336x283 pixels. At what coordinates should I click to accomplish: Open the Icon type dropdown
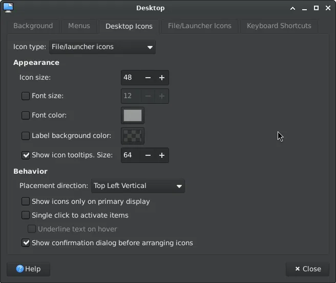102,47
